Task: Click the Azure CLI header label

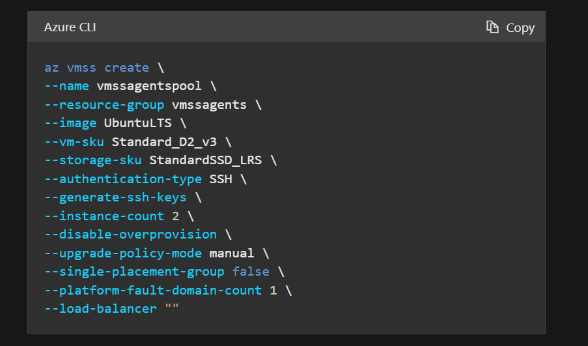Action: point(70,27)
